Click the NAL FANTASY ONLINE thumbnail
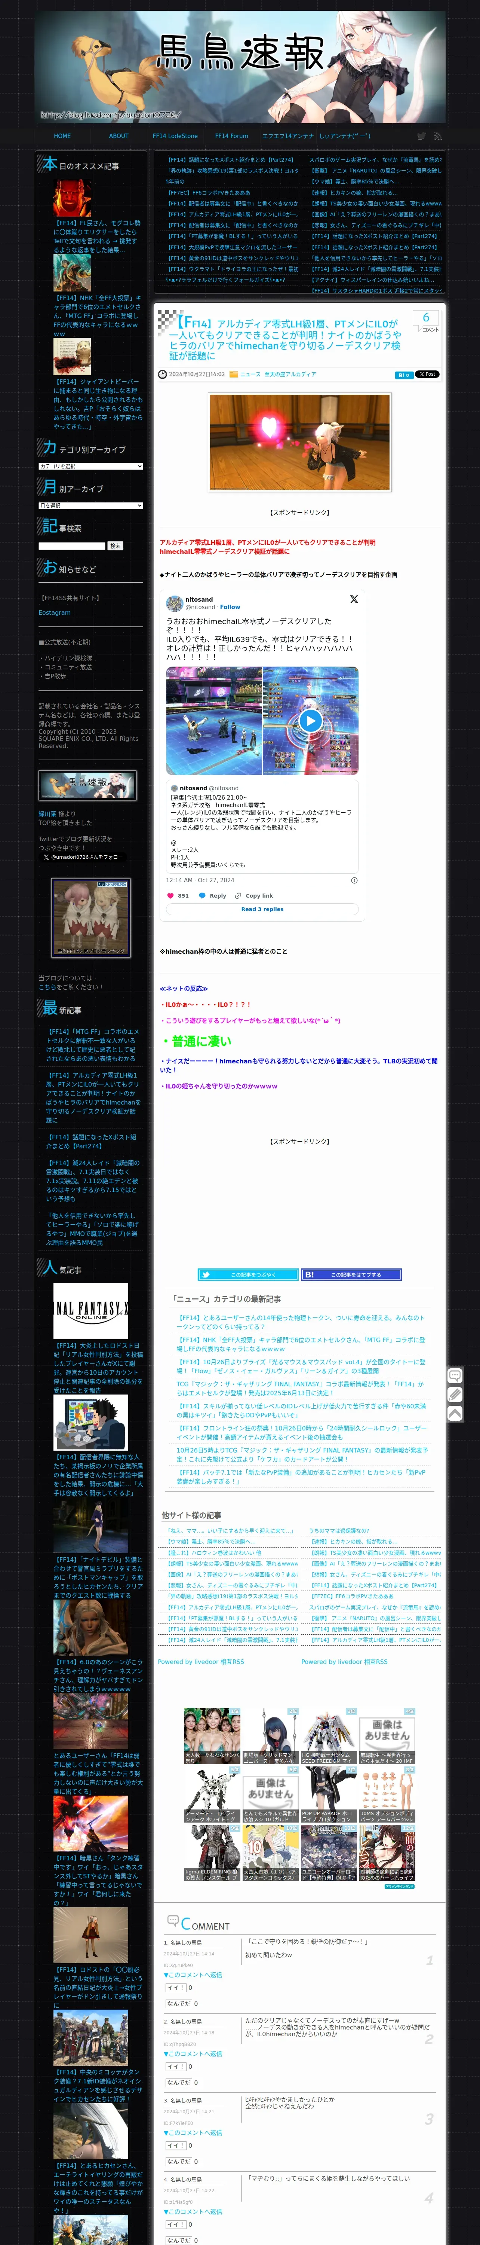 [90, 1311]
